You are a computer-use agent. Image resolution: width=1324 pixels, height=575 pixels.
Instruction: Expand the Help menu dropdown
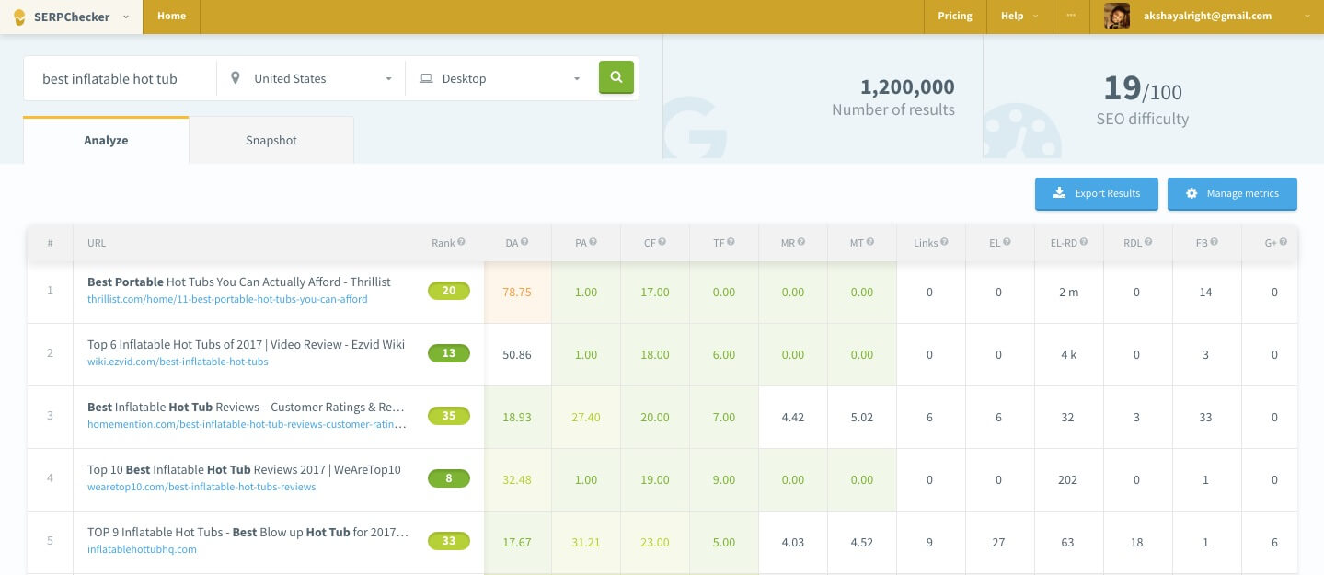[x=1019, y=16]
